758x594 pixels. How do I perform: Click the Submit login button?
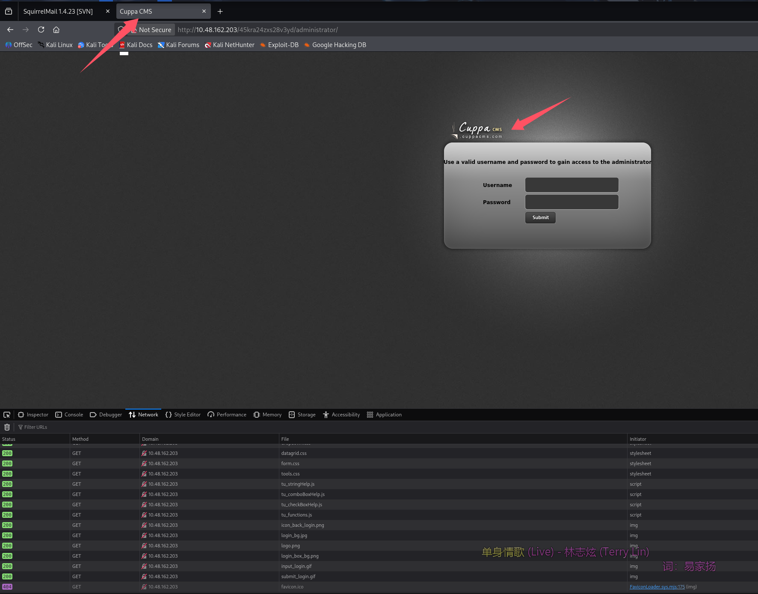[x=540, y=217]
